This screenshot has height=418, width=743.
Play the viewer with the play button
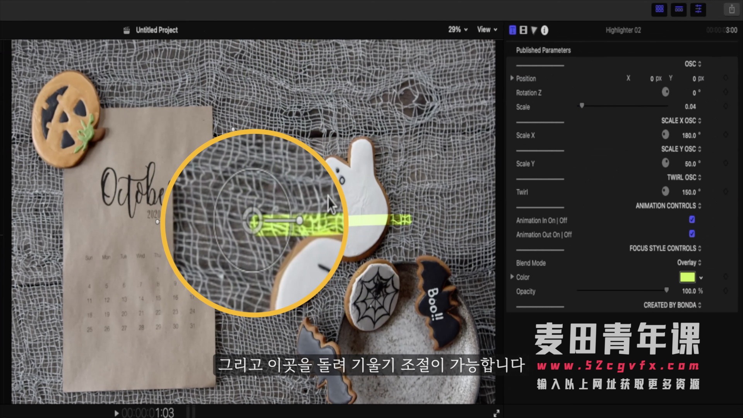pos(116,413)
